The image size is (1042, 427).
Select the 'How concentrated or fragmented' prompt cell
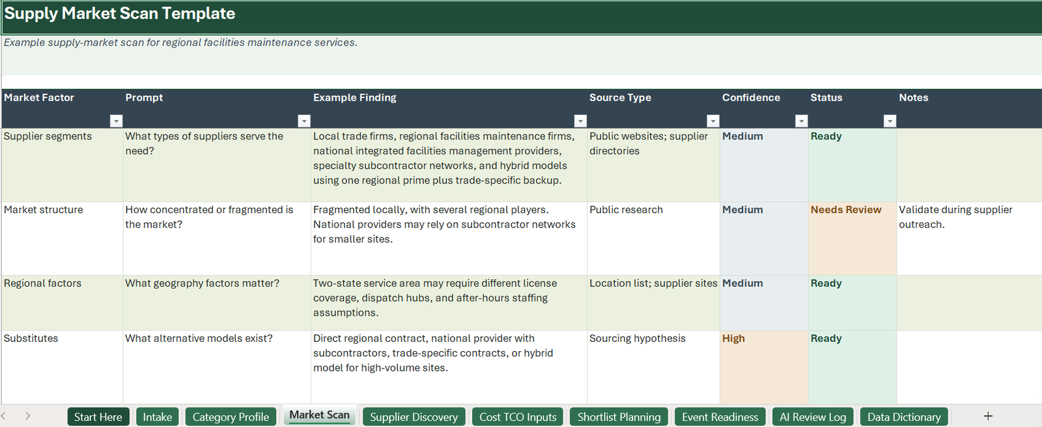point(217,239)
